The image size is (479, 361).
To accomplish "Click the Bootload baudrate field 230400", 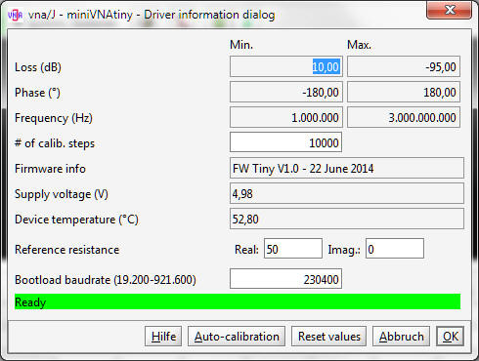I will pyautogui.click(x=285, y=279).
